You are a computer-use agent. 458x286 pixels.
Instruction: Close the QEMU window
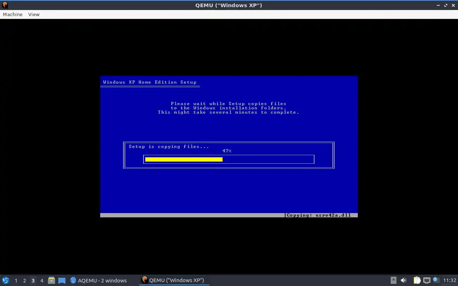[453, 5]
